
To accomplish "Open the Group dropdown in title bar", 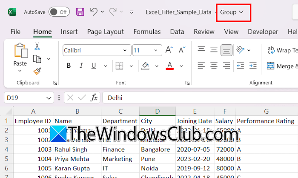I will pyautogui.click(x=232, y=12).
